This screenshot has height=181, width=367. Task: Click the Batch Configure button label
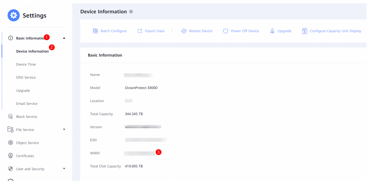[x=114, y=31]
